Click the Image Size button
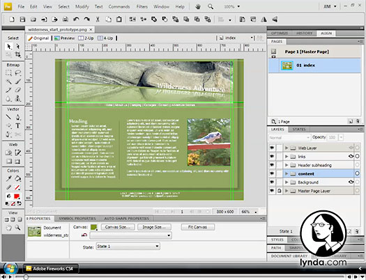This screenshot has width=366, height=280. (x=154, y=227)
